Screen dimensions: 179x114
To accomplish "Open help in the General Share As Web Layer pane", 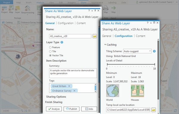I will tap(89, 11).
